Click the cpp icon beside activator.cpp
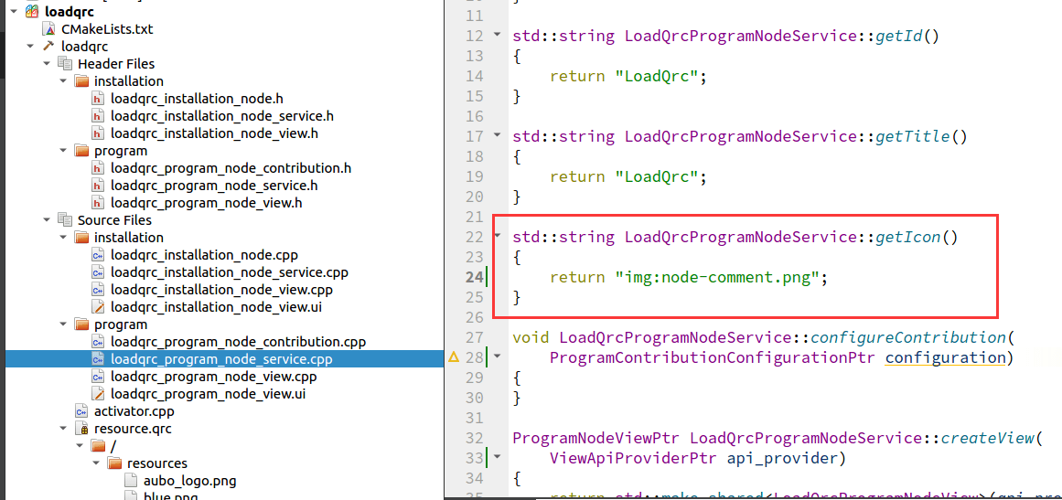Screen dimensions: 1062x500 (x=82, y=411)
